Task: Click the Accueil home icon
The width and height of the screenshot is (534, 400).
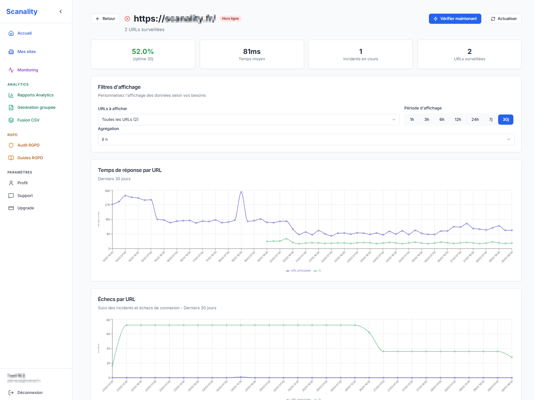Action: (x=11, y=33)
